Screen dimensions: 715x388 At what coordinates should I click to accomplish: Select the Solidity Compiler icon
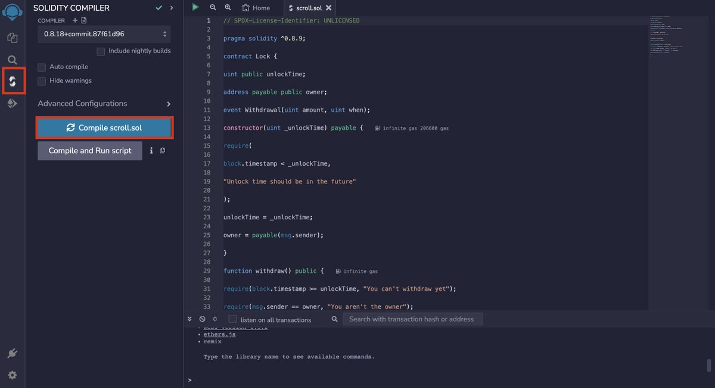(13, 81)
